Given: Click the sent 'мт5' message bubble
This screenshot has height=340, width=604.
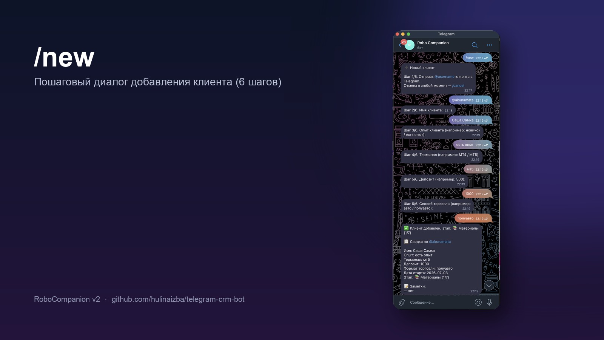Looking at the screenshot, I should pyautogui.click(x=478, y=169).
